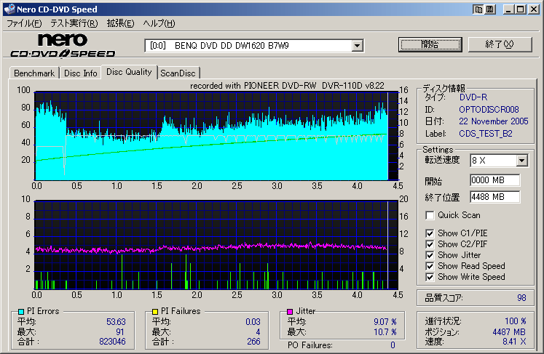Minimize the Nero CD-DVD Speed window

pyautogui.click(x=509, y=9)
